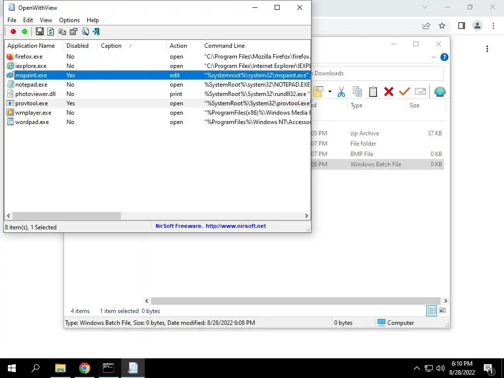Sort by Caption column header
This screenshot has width=504, height=378.
132,46
